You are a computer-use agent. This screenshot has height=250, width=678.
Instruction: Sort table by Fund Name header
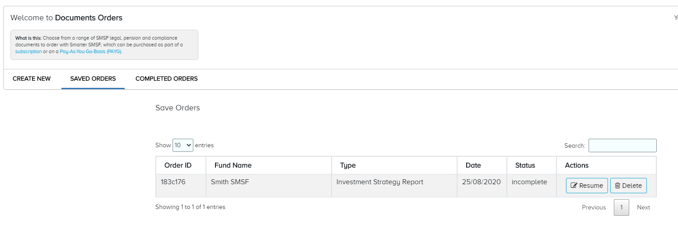[x=233, y=165]
